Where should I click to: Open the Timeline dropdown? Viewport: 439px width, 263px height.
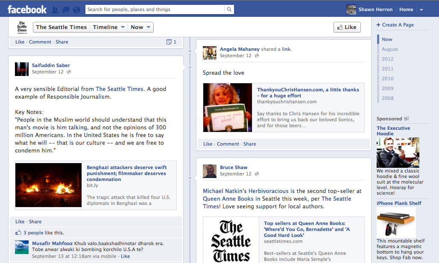tap(108, 27)
